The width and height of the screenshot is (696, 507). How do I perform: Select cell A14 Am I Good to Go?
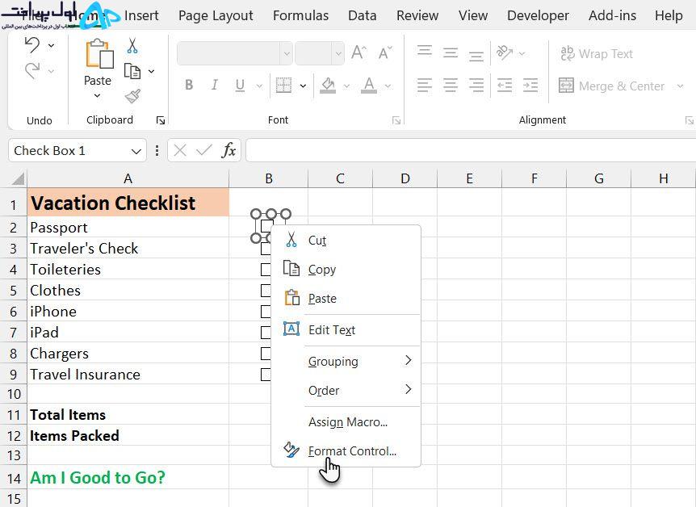[x=128, y=478]
